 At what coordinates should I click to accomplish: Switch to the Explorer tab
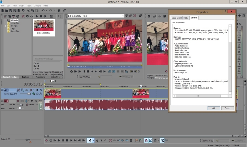[x=25, y=77]
